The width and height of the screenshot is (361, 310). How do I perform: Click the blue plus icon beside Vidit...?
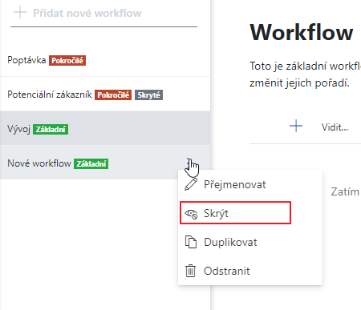click(x=296, y=126)
